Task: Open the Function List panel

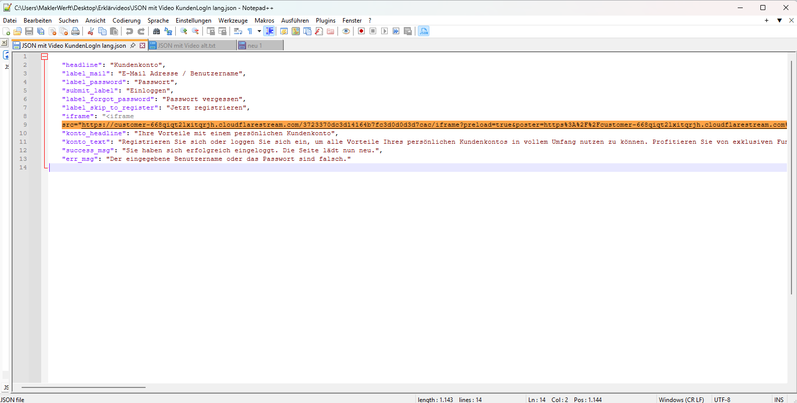Action: pos(319,31)
